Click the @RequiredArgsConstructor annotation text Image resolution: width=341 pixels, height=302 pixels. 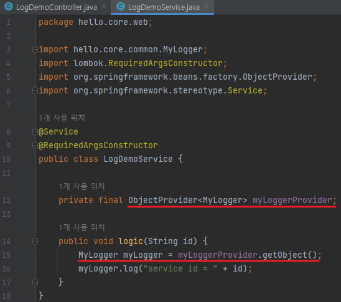coord(98,145)
